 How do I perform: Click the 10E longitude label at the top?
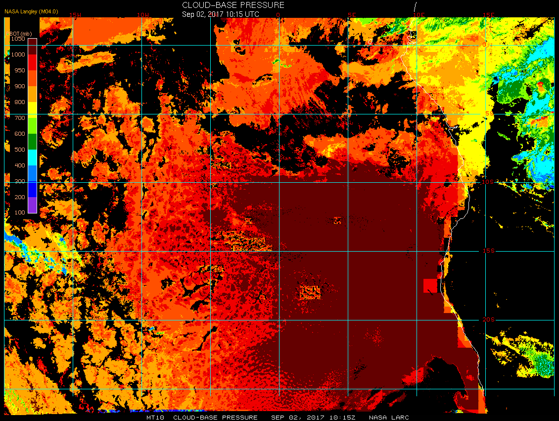click(x=419, y=15)
